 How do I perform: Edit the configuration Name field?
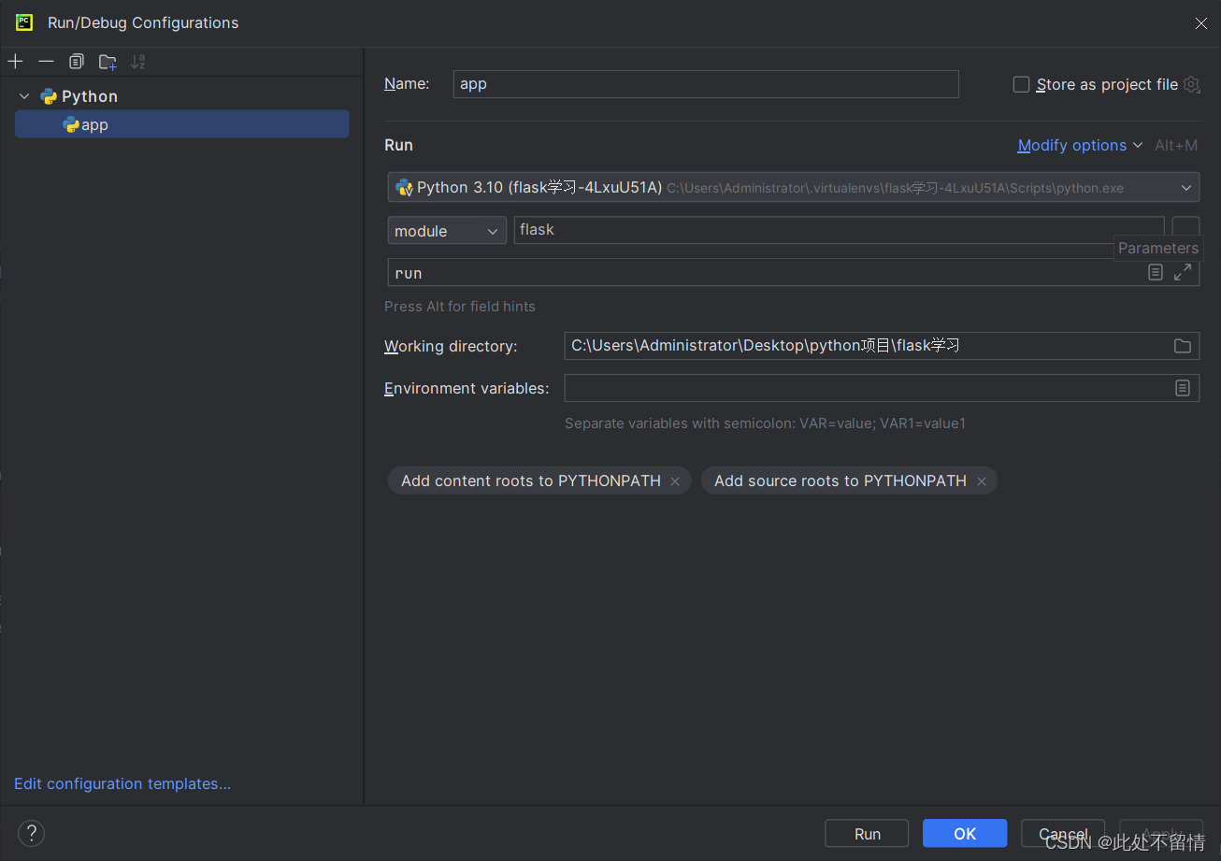coord(706,83)
